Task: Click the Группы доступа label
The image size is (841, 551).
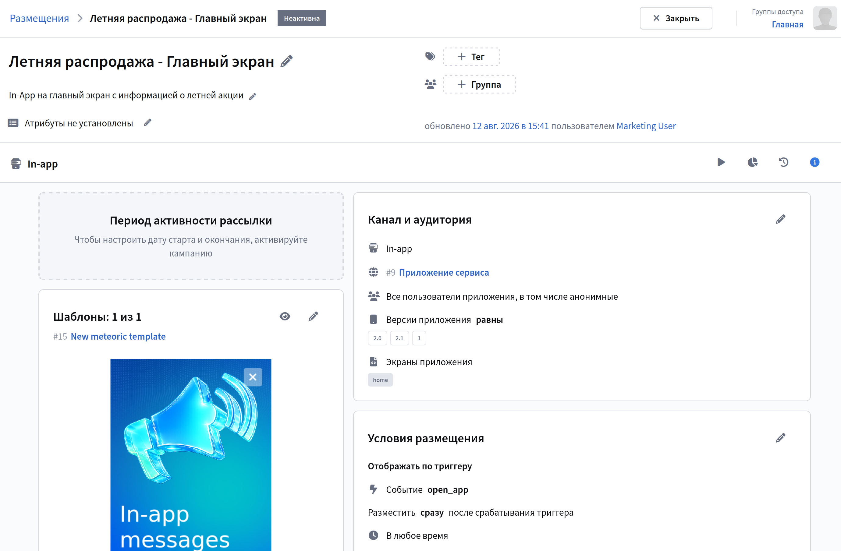Action: [777, 11]
